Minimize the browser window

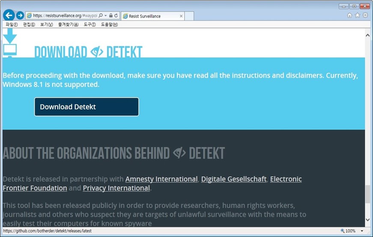[343, 6]
